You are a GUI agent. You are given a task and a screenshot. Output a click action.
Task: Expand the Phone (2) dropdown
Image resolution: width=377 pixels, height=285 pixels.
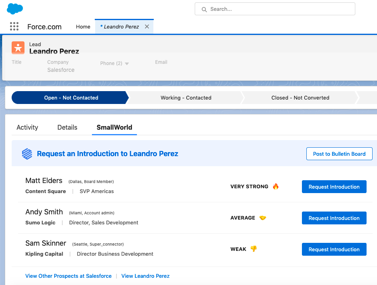(127, 63)
